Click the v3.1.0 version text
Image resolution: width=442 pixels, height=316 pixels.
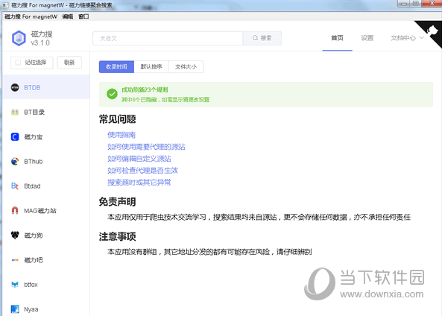[40, 42]
